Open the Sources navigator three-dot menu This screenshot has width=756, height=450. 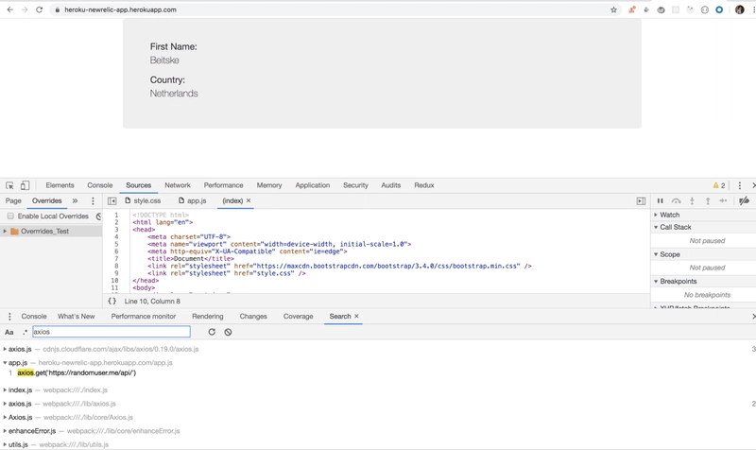pyautogui.click(x=93, y=200)
